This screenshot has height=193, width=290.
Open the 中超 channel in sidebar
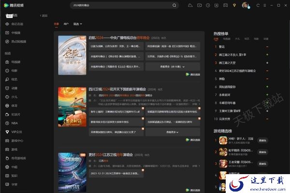point(11,167)
